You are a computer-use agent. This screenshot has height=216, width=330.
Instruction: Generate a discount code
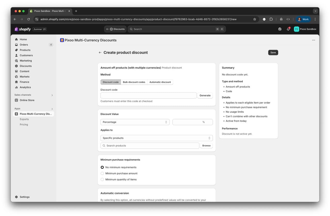(x=205, y=95)
